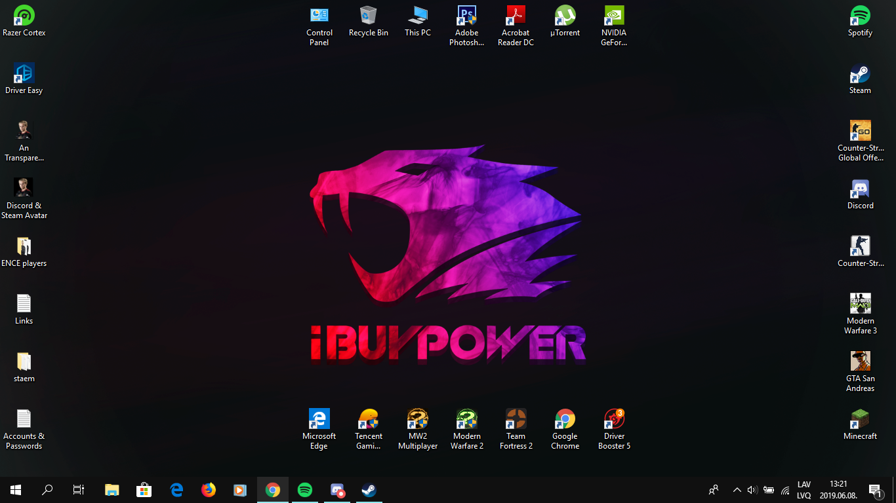896x503 pixels.
Task: Switch to Spotify in the taskbar
Action: point(305,490)
